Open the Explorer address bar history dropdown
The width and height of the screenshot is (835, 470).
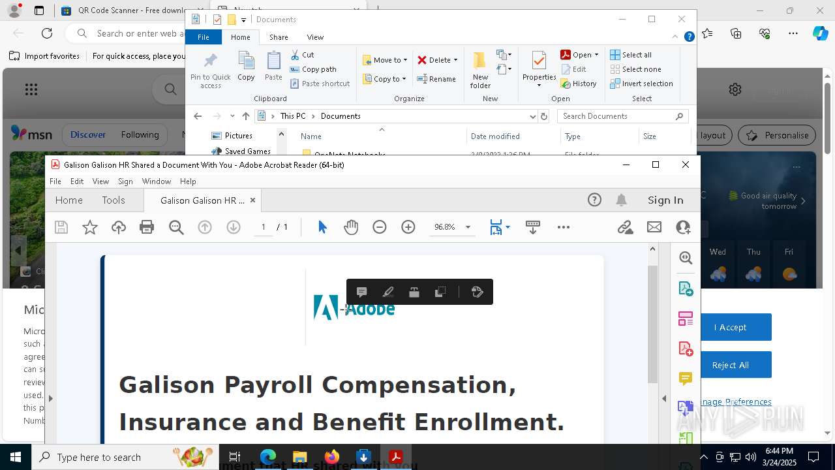pos(532,116)
